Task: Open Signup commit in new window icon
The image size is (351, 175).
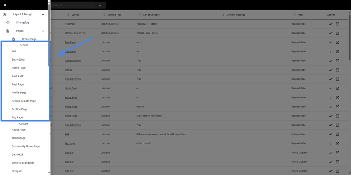Action: pos(337,70)
